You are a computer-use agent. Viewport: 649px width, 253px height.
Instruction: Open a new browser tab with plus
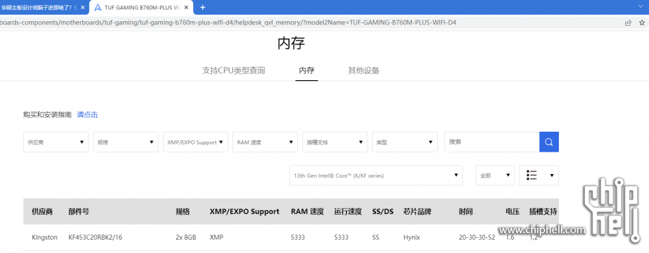pyautogui.click(x=203, y=7)
